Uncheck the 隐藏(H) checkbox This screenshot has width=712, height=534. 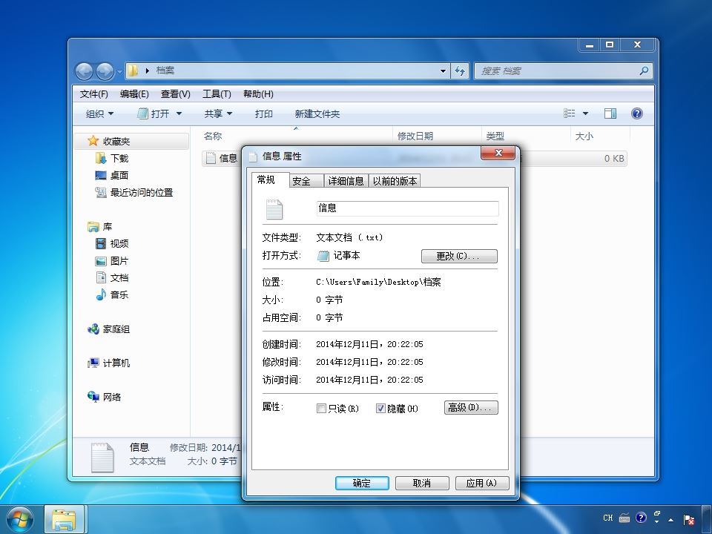(x=380, y=409)
